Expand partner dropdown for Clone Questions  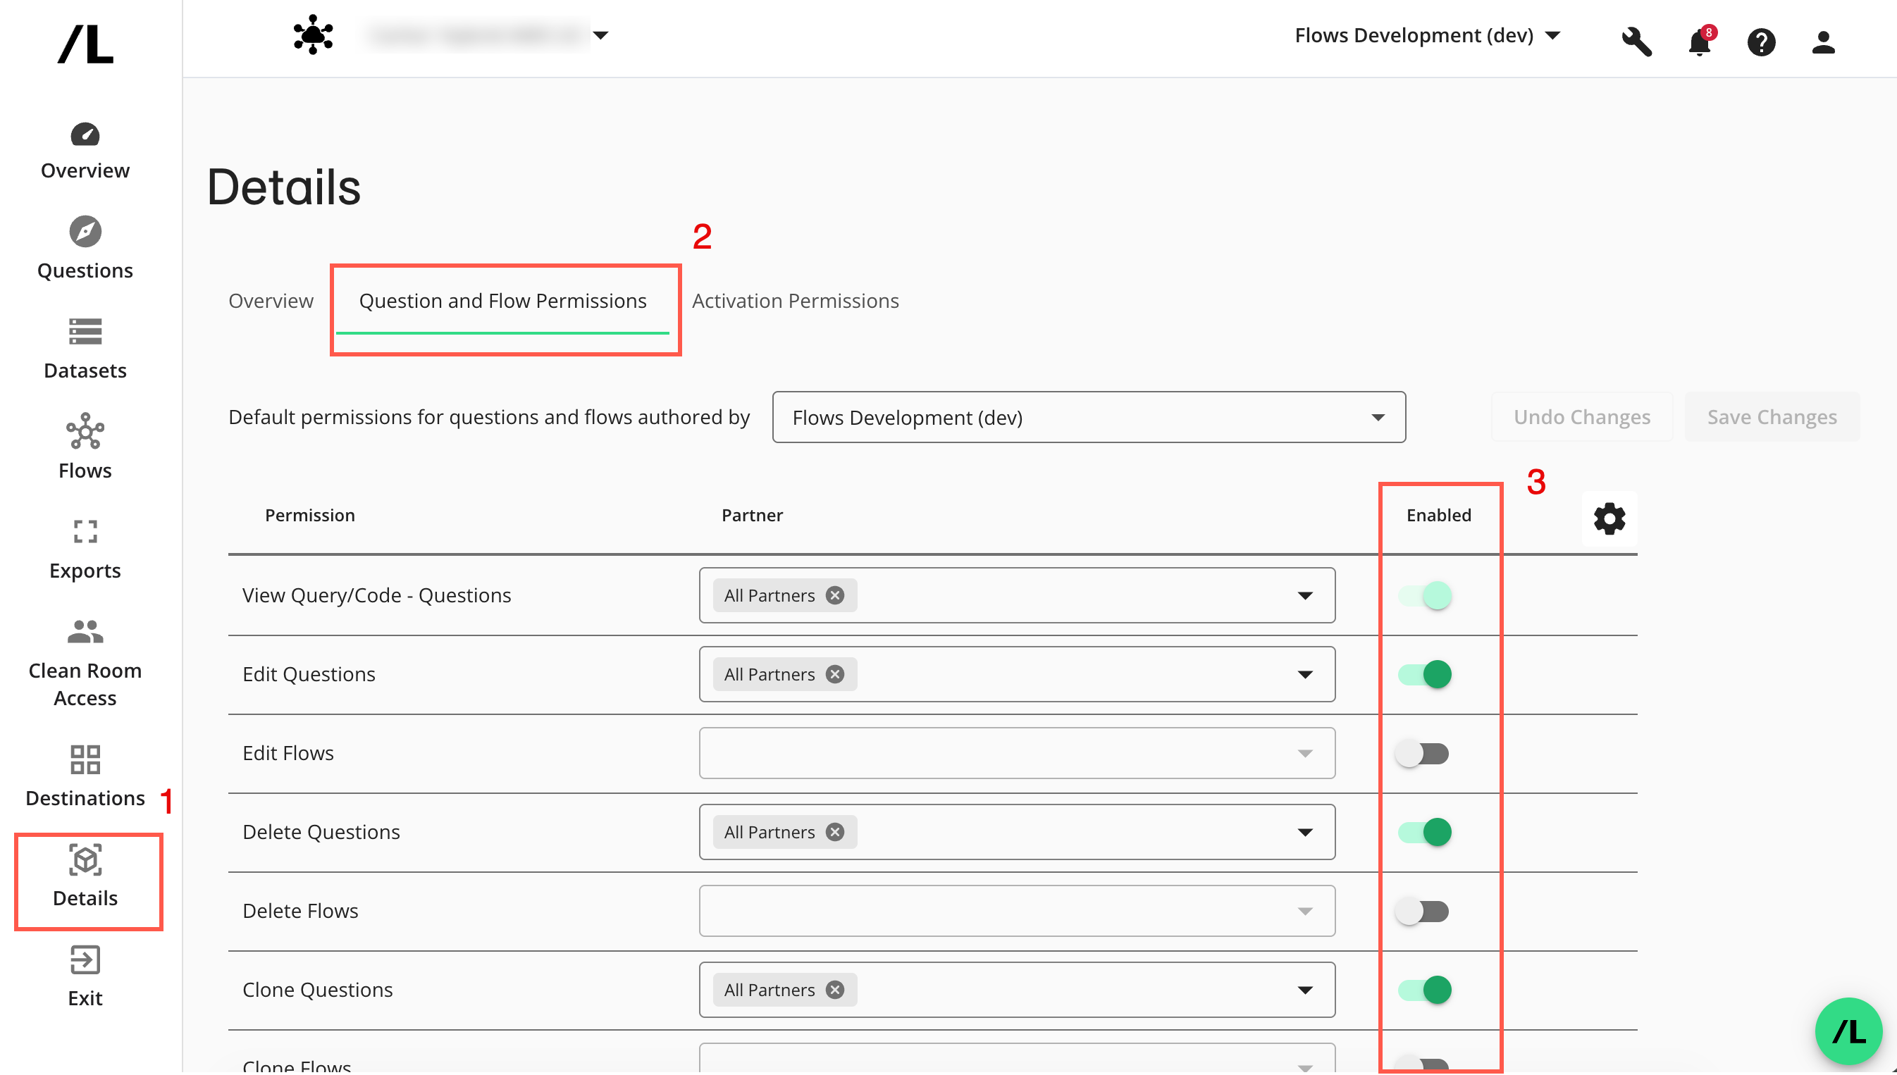point(1305,991)
